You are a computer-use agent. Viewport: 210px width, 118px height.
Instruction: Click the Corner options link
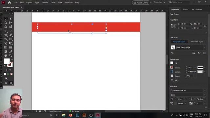[x=177, y=72]
